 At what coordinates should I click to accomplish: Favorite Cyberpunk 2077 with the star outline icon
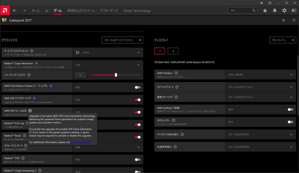click(x=284, y=20)
